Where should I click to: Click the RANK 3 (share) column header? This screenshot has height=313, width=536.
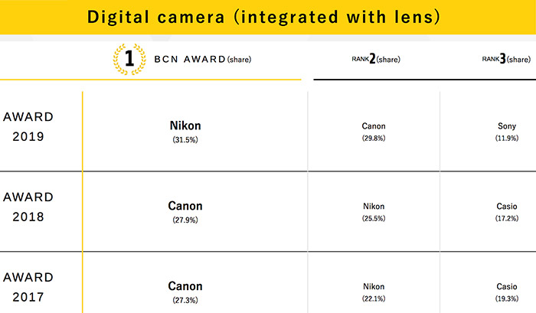point(506,59)
